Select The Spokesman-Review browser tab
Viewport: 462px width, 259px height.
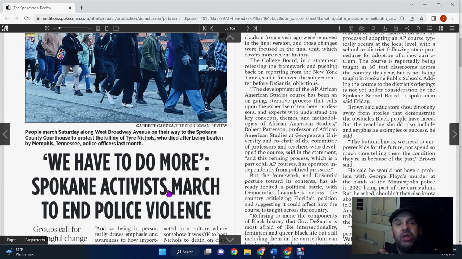pos(38,8)
